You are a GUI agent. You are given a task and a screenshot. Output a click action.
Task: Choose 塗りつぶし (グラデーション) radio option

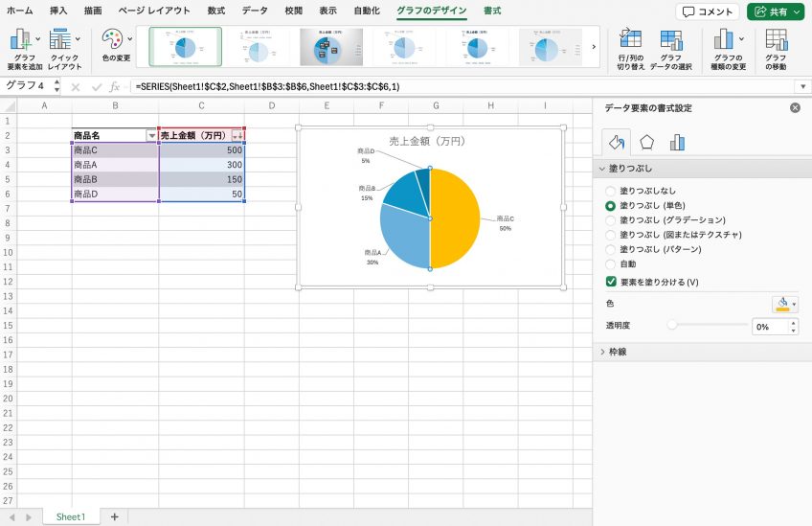pyautogui.click(x=611, y=220)
